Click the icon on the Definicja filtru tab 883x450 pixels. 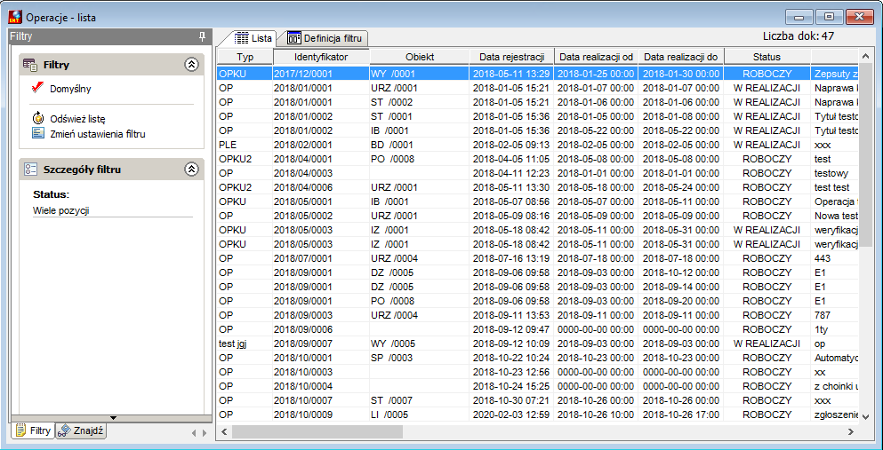coord(294,38)
